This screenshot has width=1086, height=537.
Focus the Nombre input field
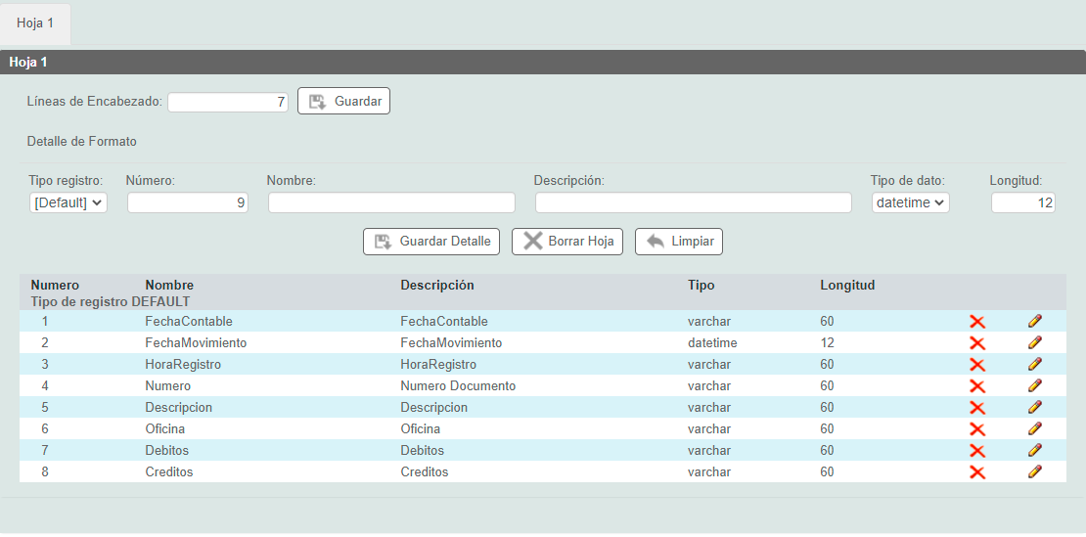[x=391, y=202]
